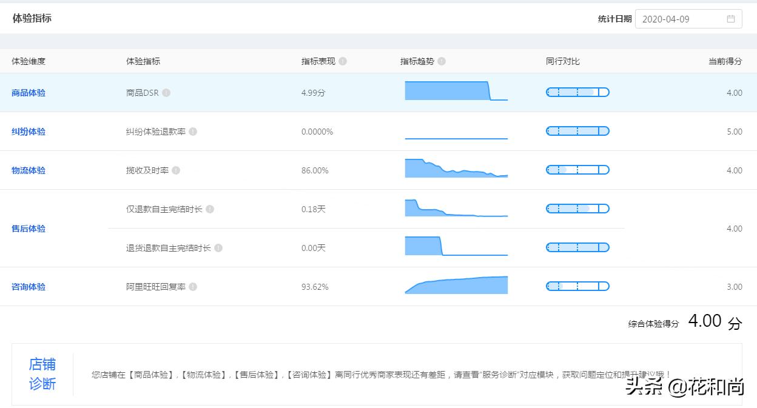The height and width of the screenshot is (408, 757).
Task: Click the info icon next to 退货退款自主完结时长
Action: coord(219,247)
